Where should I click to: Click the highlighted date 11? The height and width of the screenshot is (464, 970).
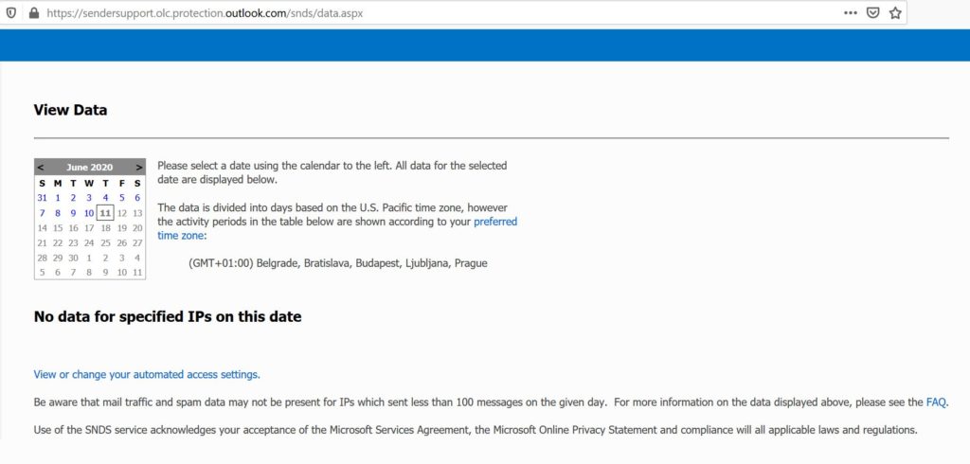pyautogui.click(x=105, y=213)
